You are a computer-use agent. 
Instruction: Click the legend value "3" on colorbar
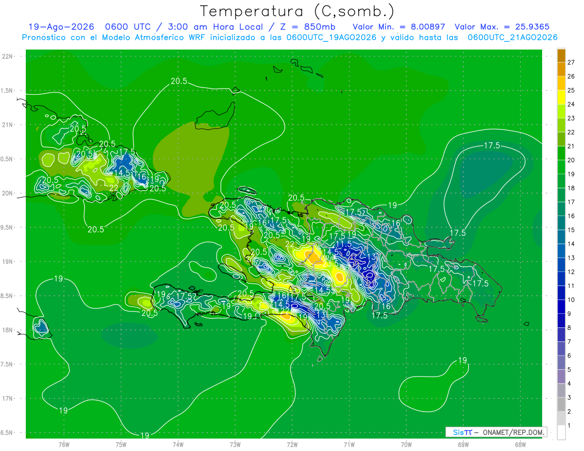click(569, 398)
